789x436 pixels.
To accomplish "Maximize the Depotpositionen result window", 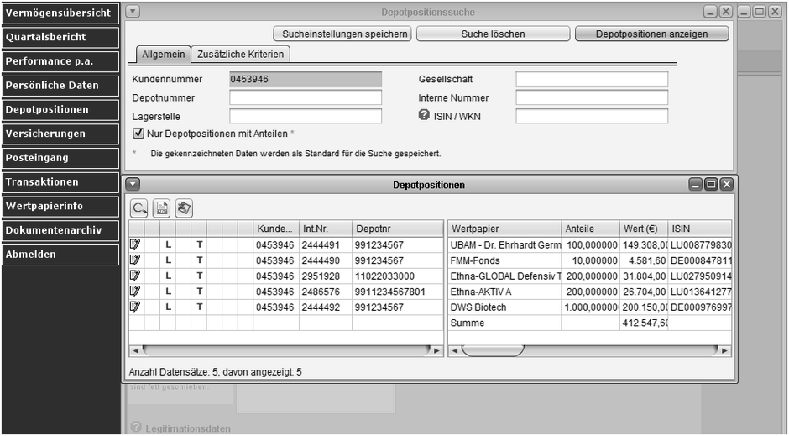I will click(711, 185).
